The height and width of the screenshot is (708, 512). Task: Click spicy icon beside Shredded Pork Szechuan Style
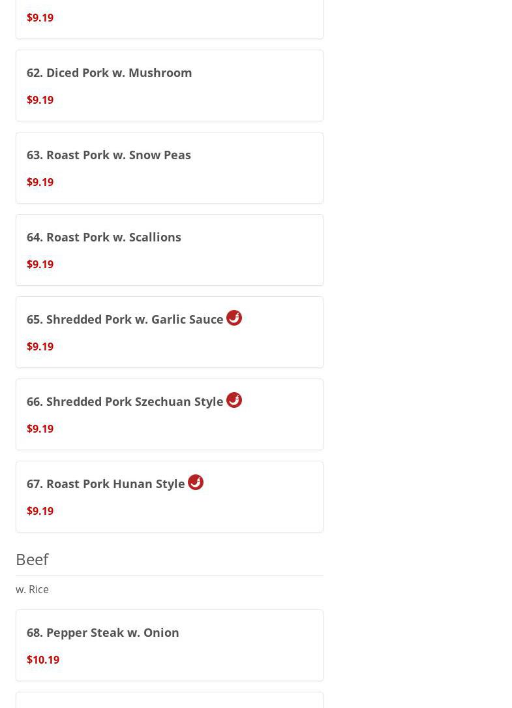coord(234,400)
